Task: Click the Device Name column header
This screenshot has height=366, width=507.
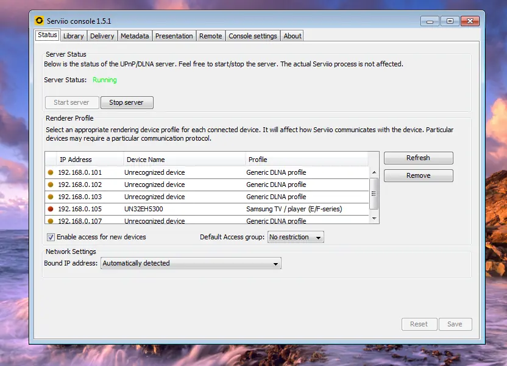Action: [x=184, y=160]
